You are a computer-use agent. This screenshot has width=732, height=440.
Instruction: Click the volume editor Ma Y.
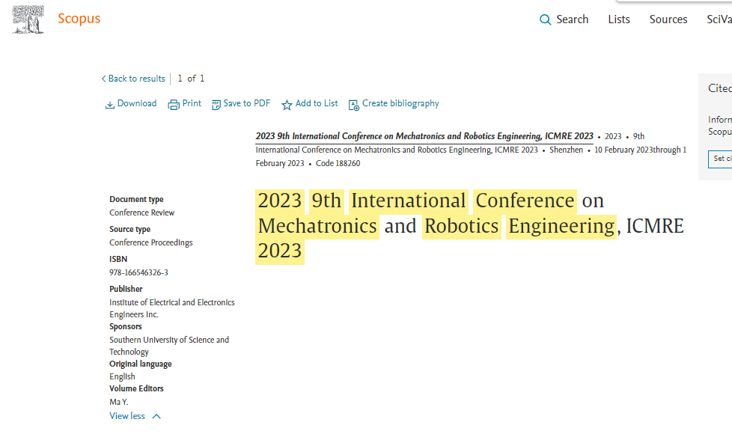[x=118, y=402]
